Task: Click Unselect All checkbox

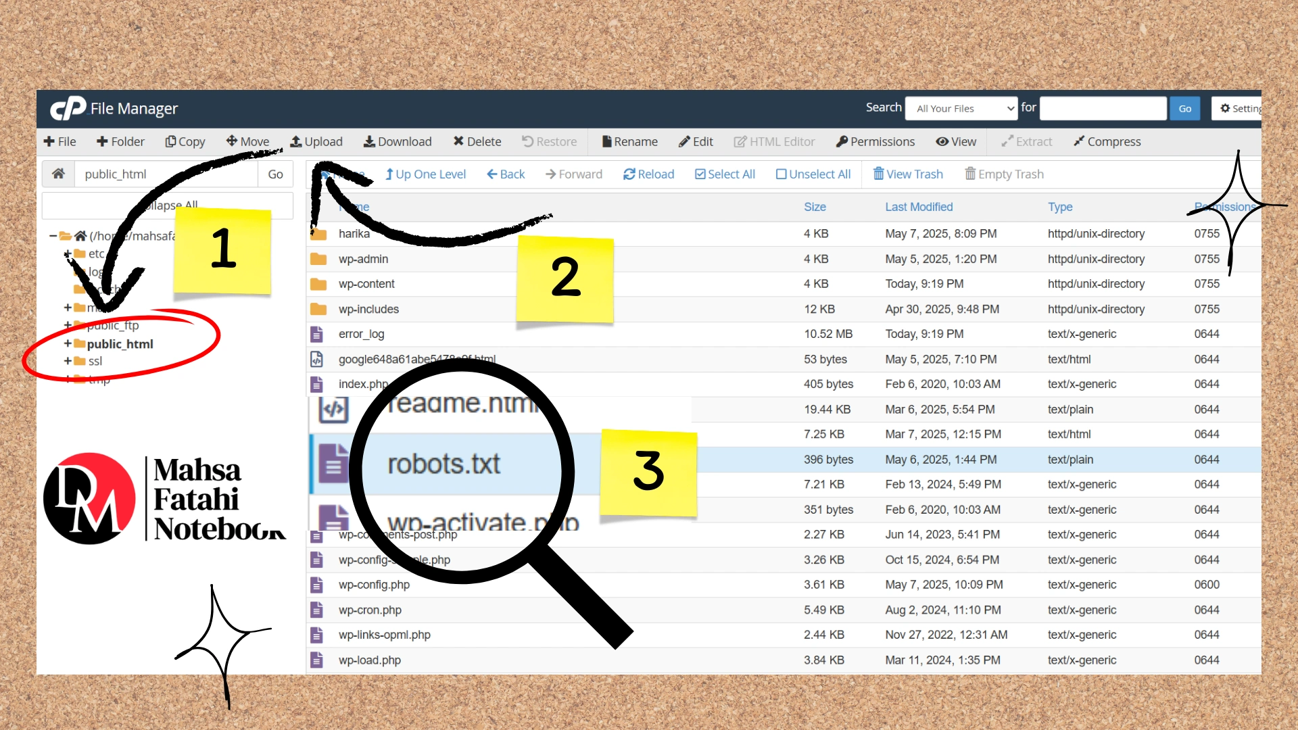Action: (x=813, y=174)
